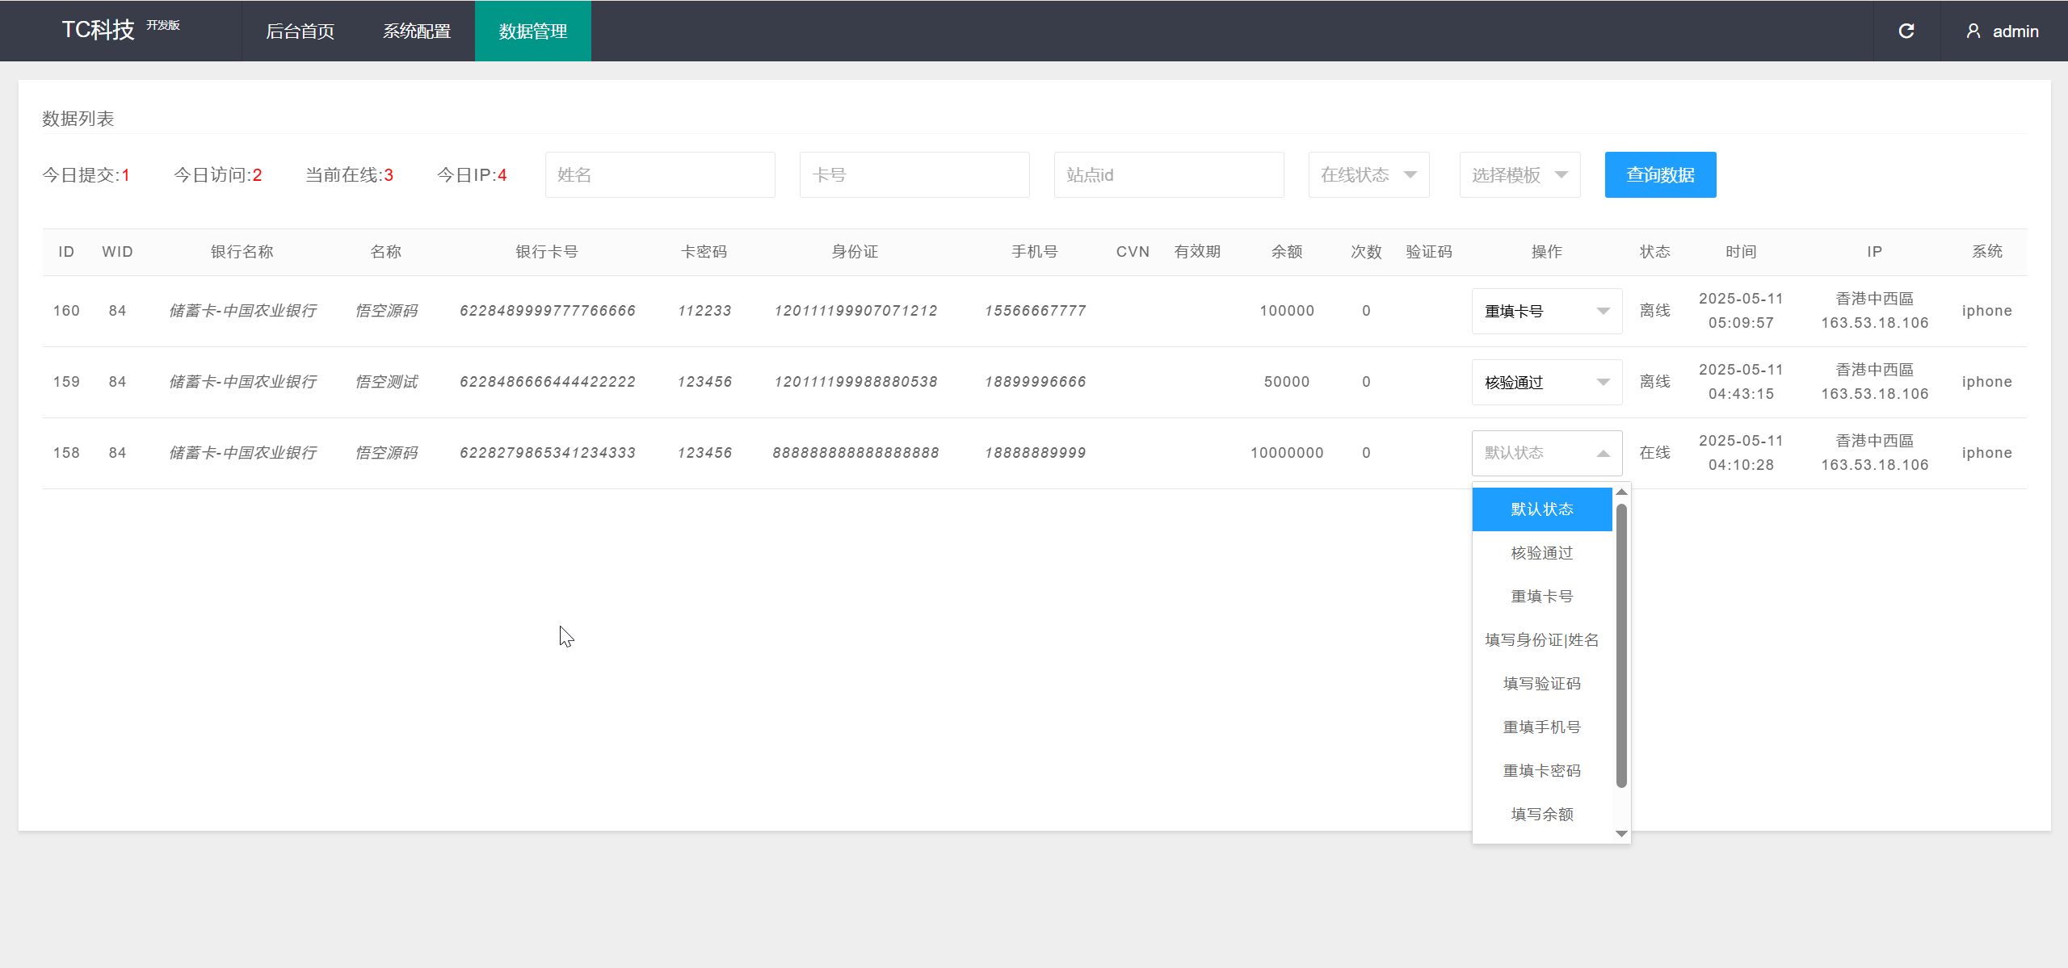Click the 姓名 search field
The width and height of the screenshot is (2068, 968).
pos(659,175)
